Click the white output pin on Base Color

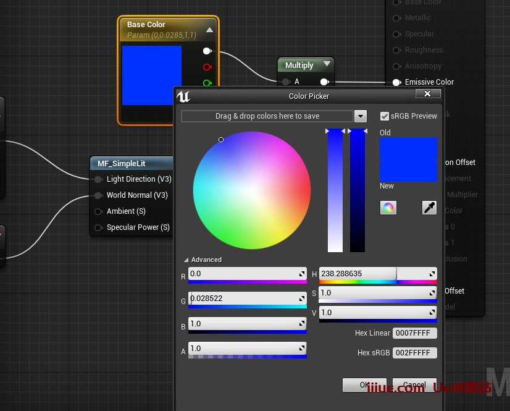pyautogui.click(x=207, y=51)
